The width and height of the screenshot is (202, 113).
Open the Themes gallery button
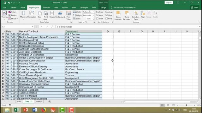click(4, 15)
